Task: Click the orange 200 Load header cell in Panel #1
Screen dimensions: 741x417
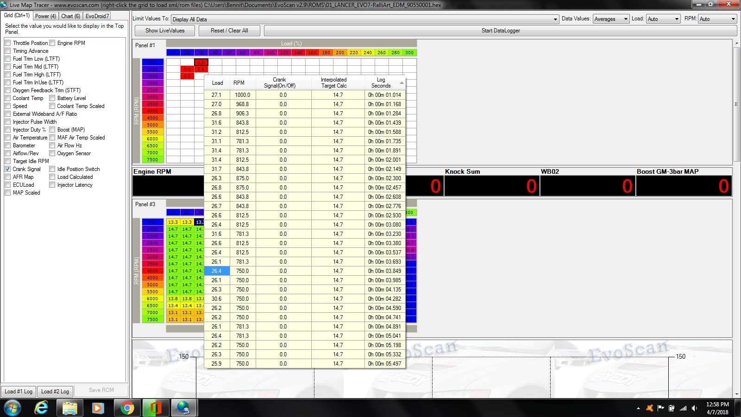Action: [340, 53]
